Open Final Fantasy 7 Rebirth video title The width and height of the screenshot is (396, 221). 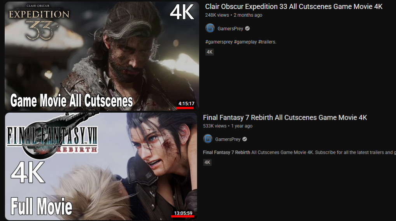285,118
